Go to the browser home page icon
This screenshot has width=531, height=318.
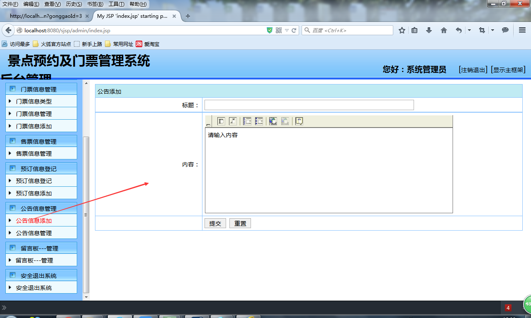444,30
